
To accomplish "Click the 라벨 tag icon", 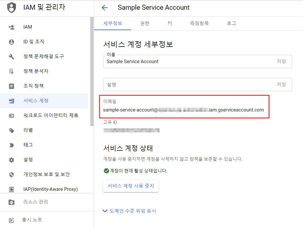I will point(12,130).
